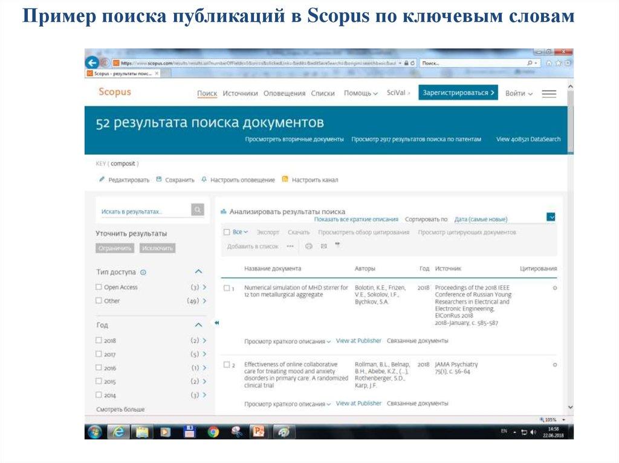Open the sort order Дата dropdown
Screen dimensions: 619x463
click(550, 217)
